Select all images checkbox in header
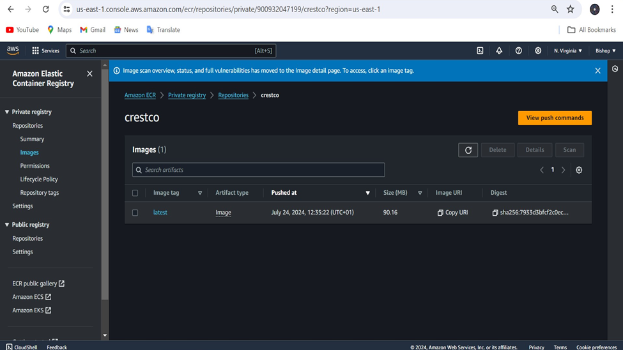This screenshot has width=623, height=350. tap(135, 193)
